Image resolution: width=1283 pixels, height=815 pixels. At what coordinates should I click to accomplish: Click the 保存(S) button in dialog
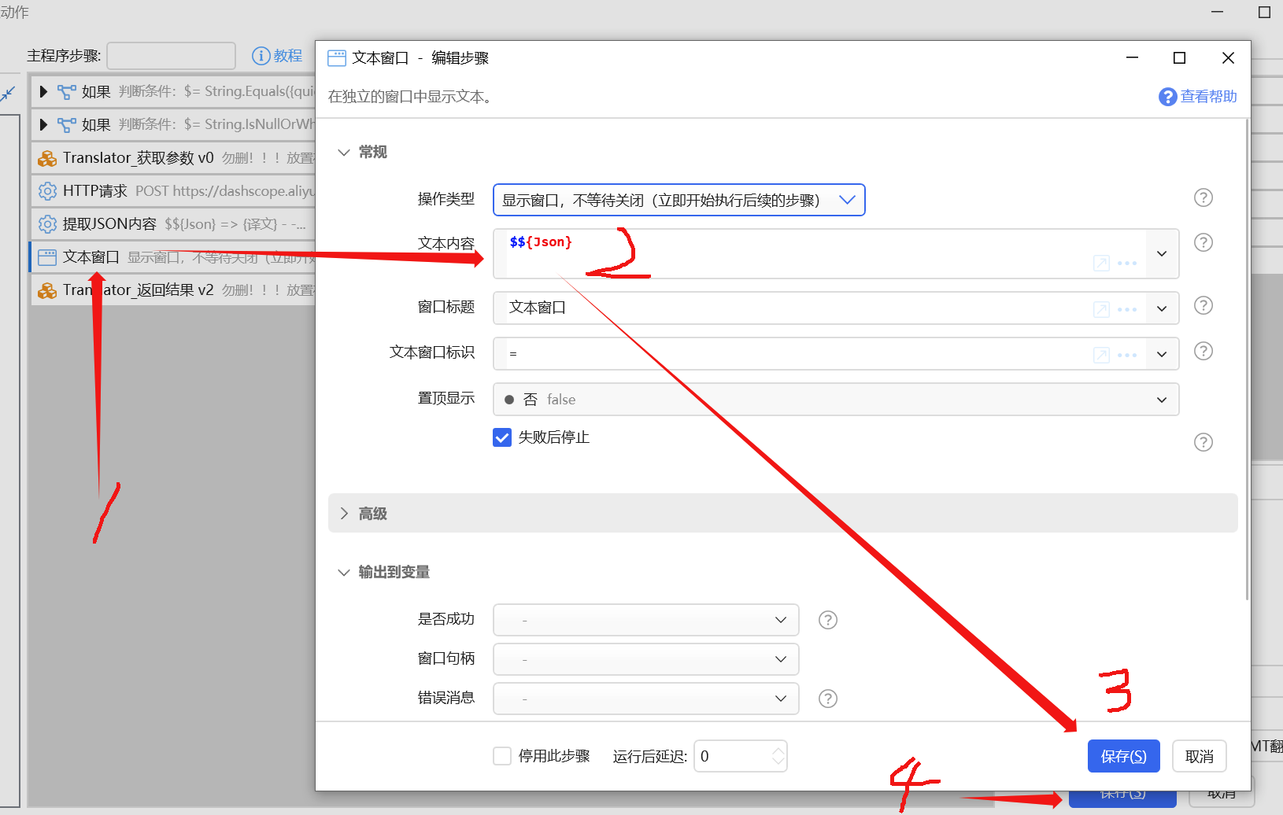(1123, 756)
